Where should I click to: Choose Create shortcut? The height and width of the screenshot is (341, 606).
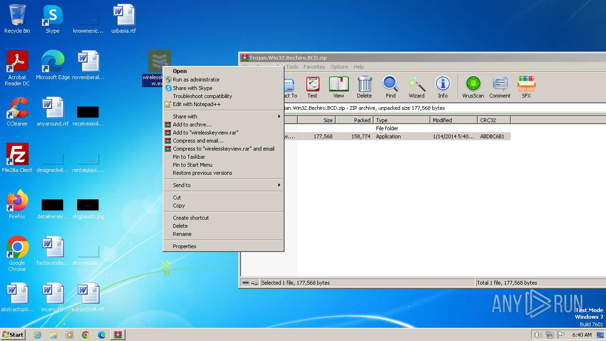(x=223, y=218)
